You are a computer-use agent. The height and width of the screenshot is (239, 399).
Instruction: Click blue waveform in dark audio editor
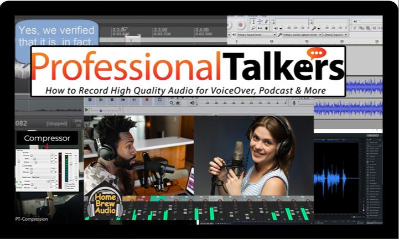click(x=330, y=178)
